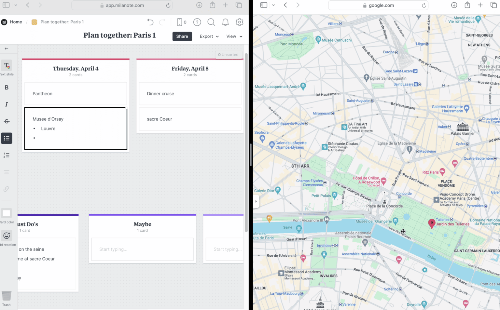Image resolution: width=500 pixels, height=310 pixels.
Task: Add reaction with the emoji icon
Action: [x=7, y=236]
